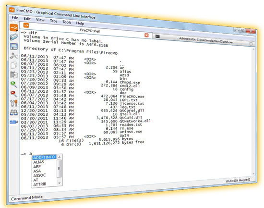The width and height of the screenshot is (264, 208).
Task: Click the 'abcd' select all icon
Action: [14, 122]
